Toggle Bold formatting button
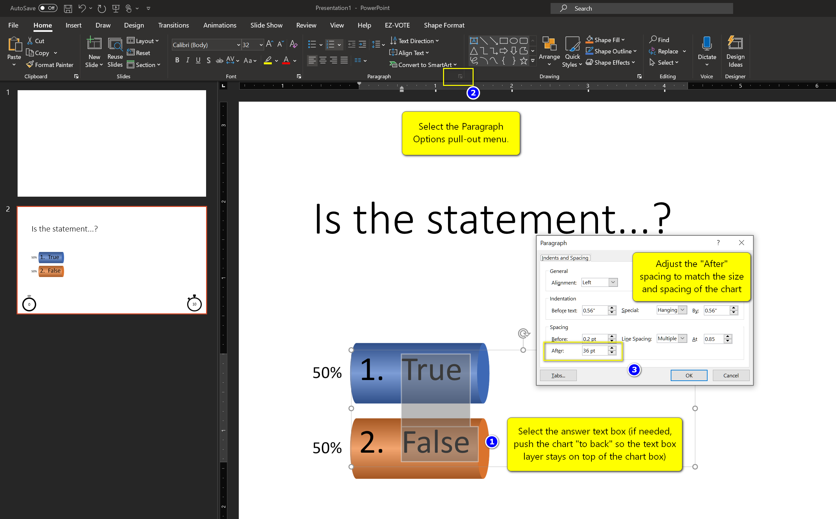This screenshot has height=519, width=836. [x=177, y=60]
